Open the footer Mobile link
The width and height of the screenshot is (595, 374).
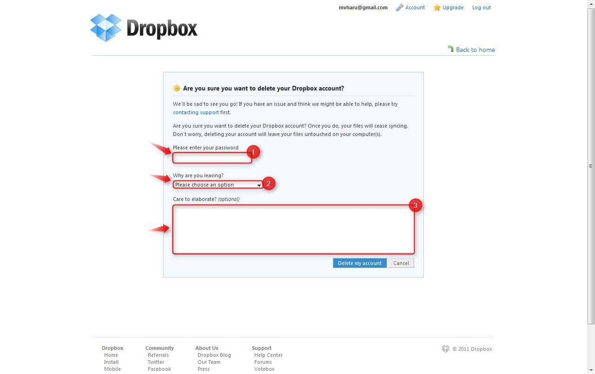click(112, 369)
